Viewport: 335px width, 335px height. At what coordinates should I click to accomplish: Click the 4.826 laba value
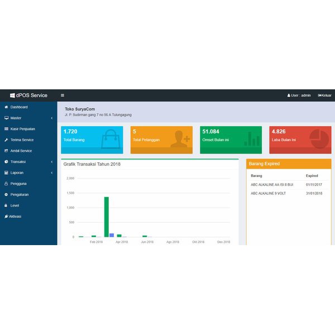(x=279, y=131)
